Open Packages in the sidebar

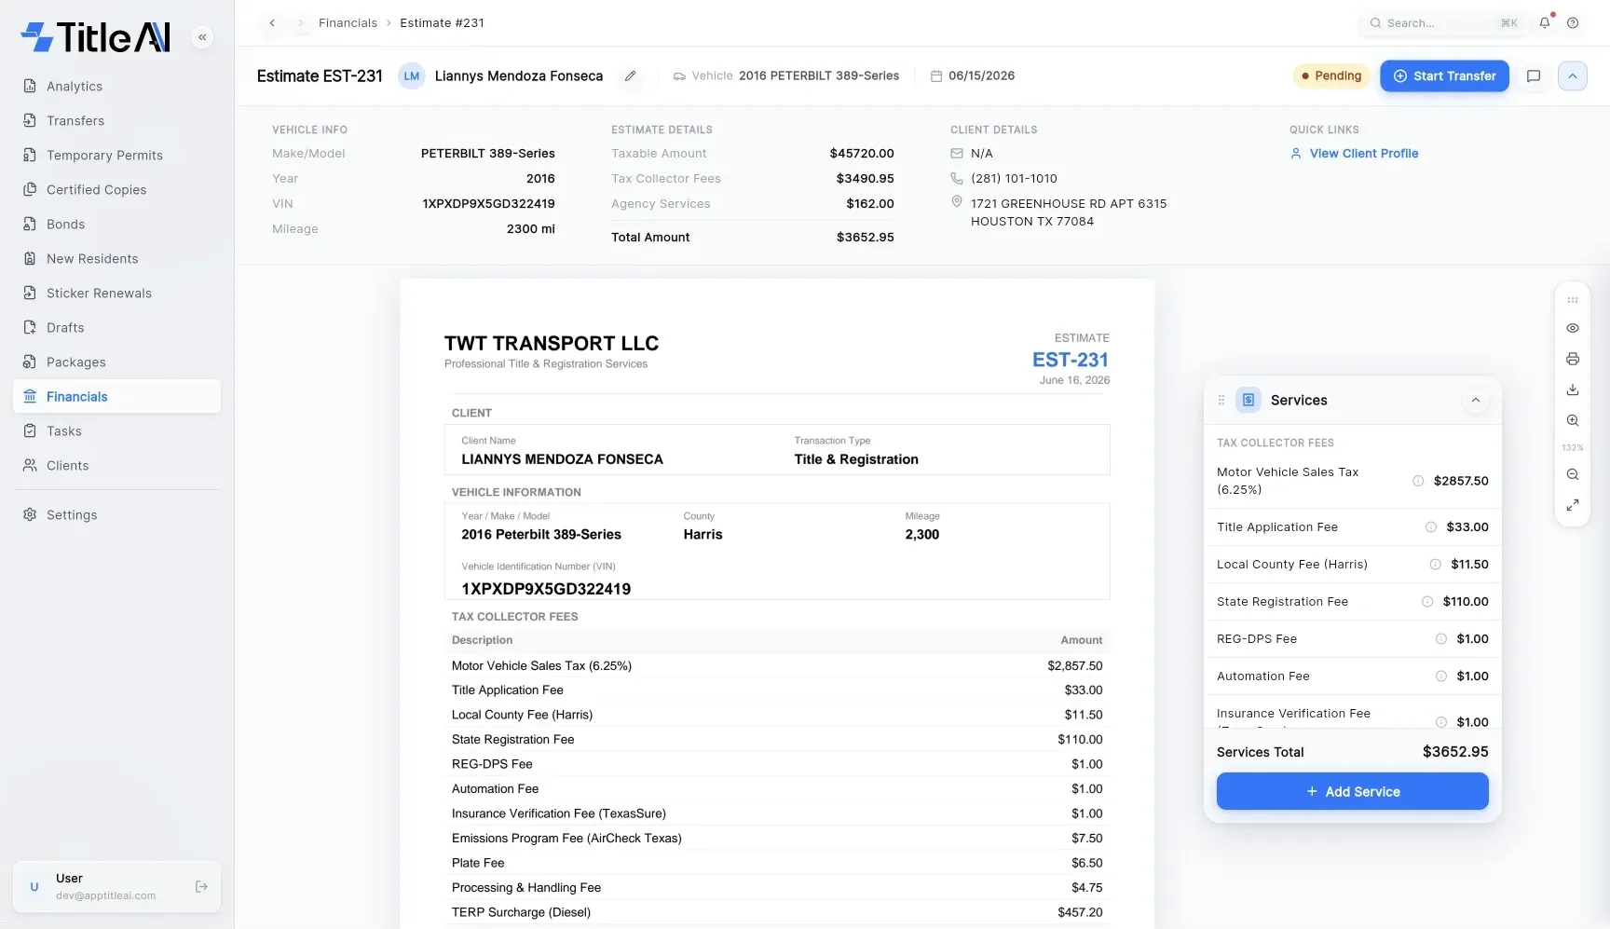(x=116, y=362)
